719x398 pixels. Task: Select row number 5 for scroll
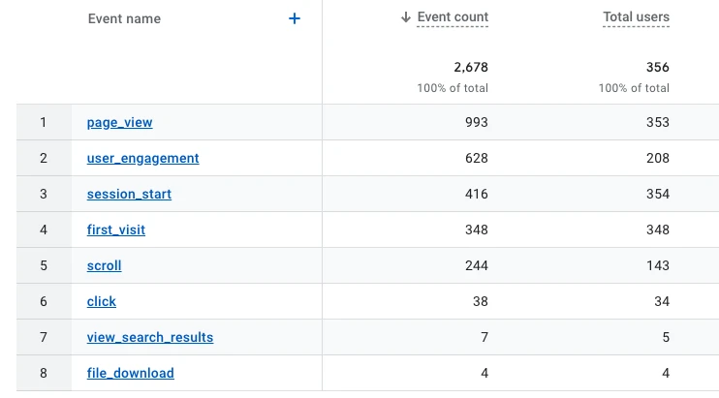pos(44,266)
